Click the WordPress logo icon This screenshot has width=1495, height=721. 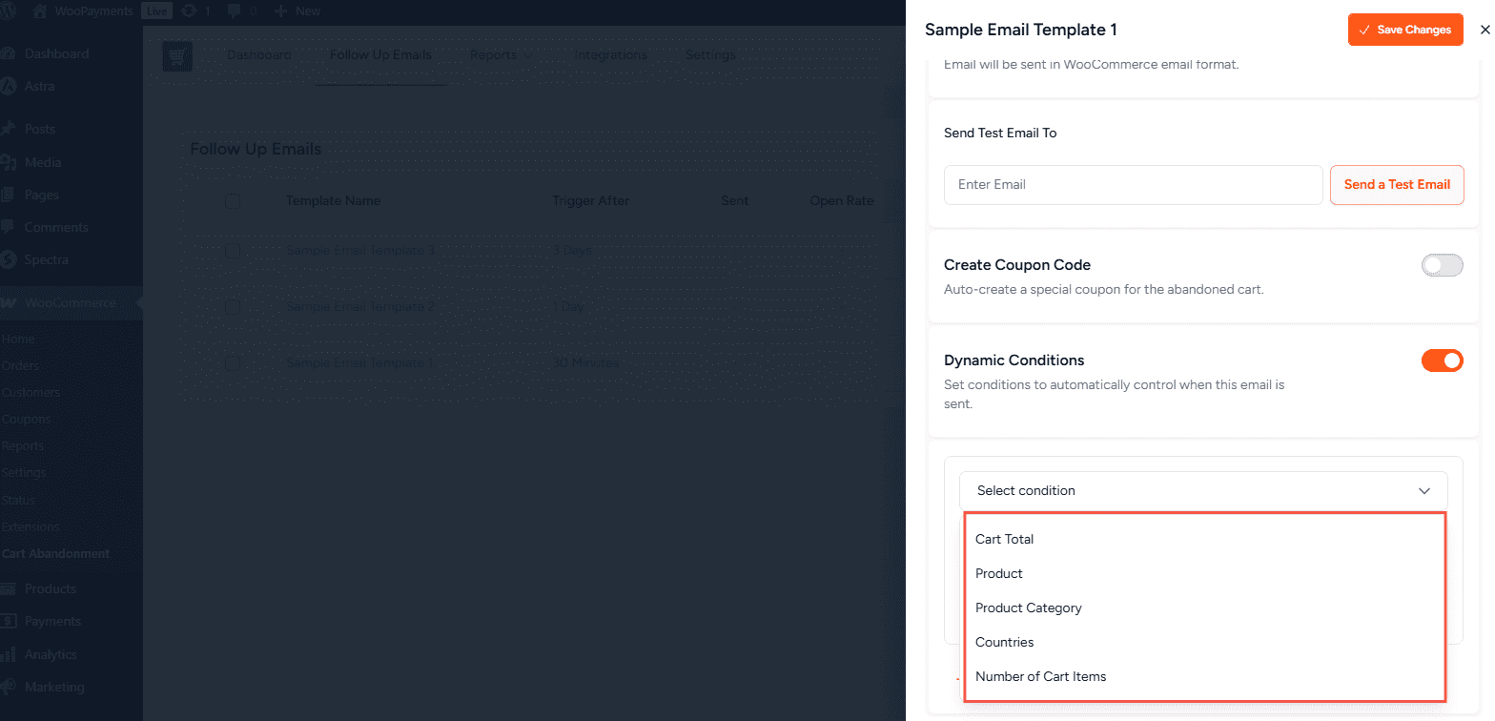[x=9, y=11]
